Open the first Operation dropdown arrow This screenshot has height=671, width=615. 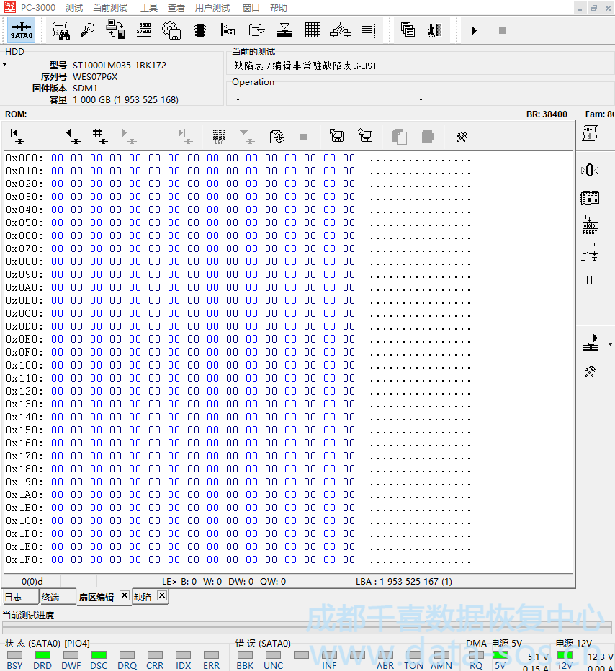coord(238,99)
